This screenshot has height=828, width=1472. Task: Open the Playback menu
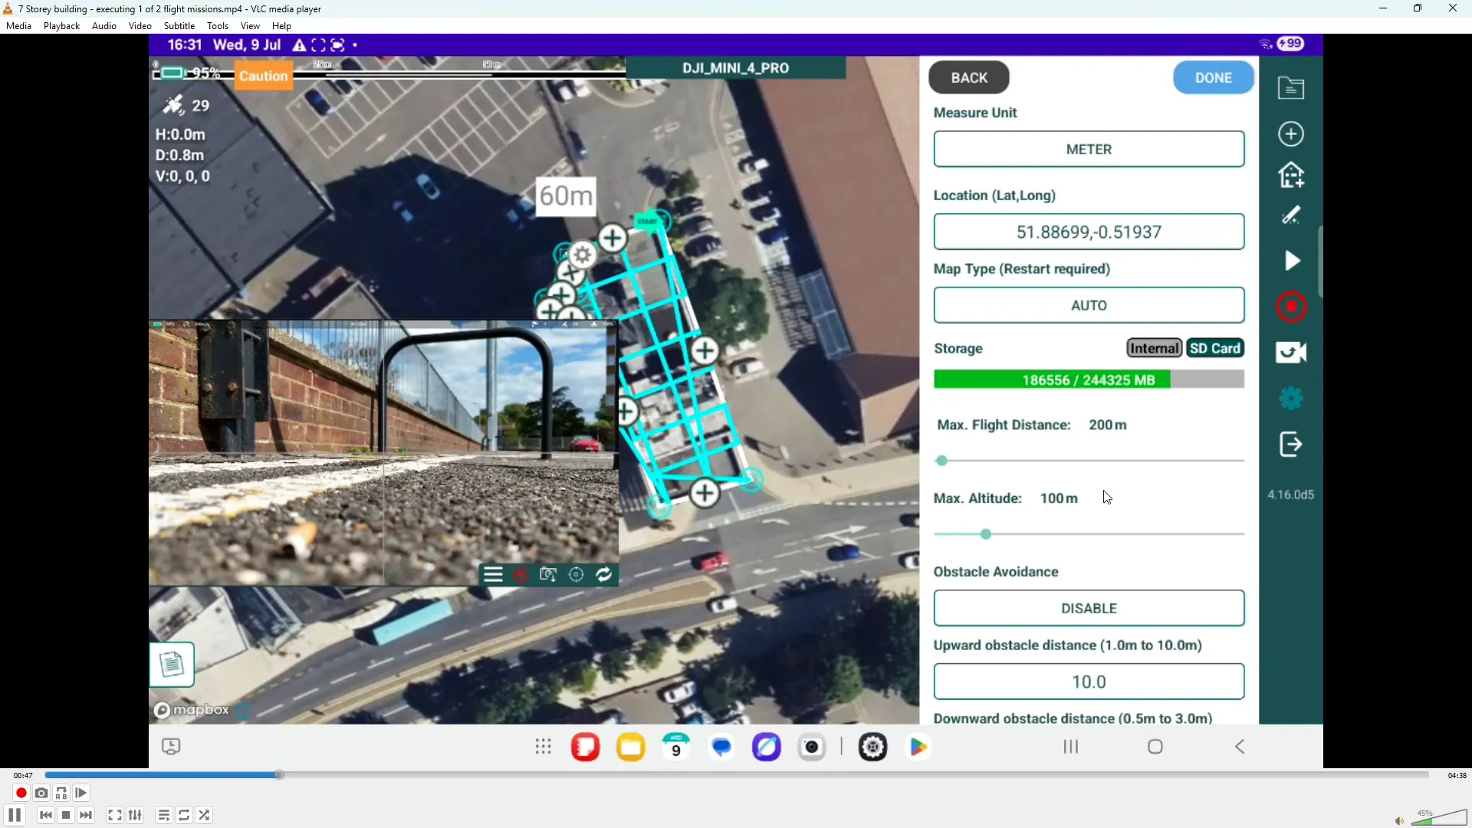click(61, 26)
